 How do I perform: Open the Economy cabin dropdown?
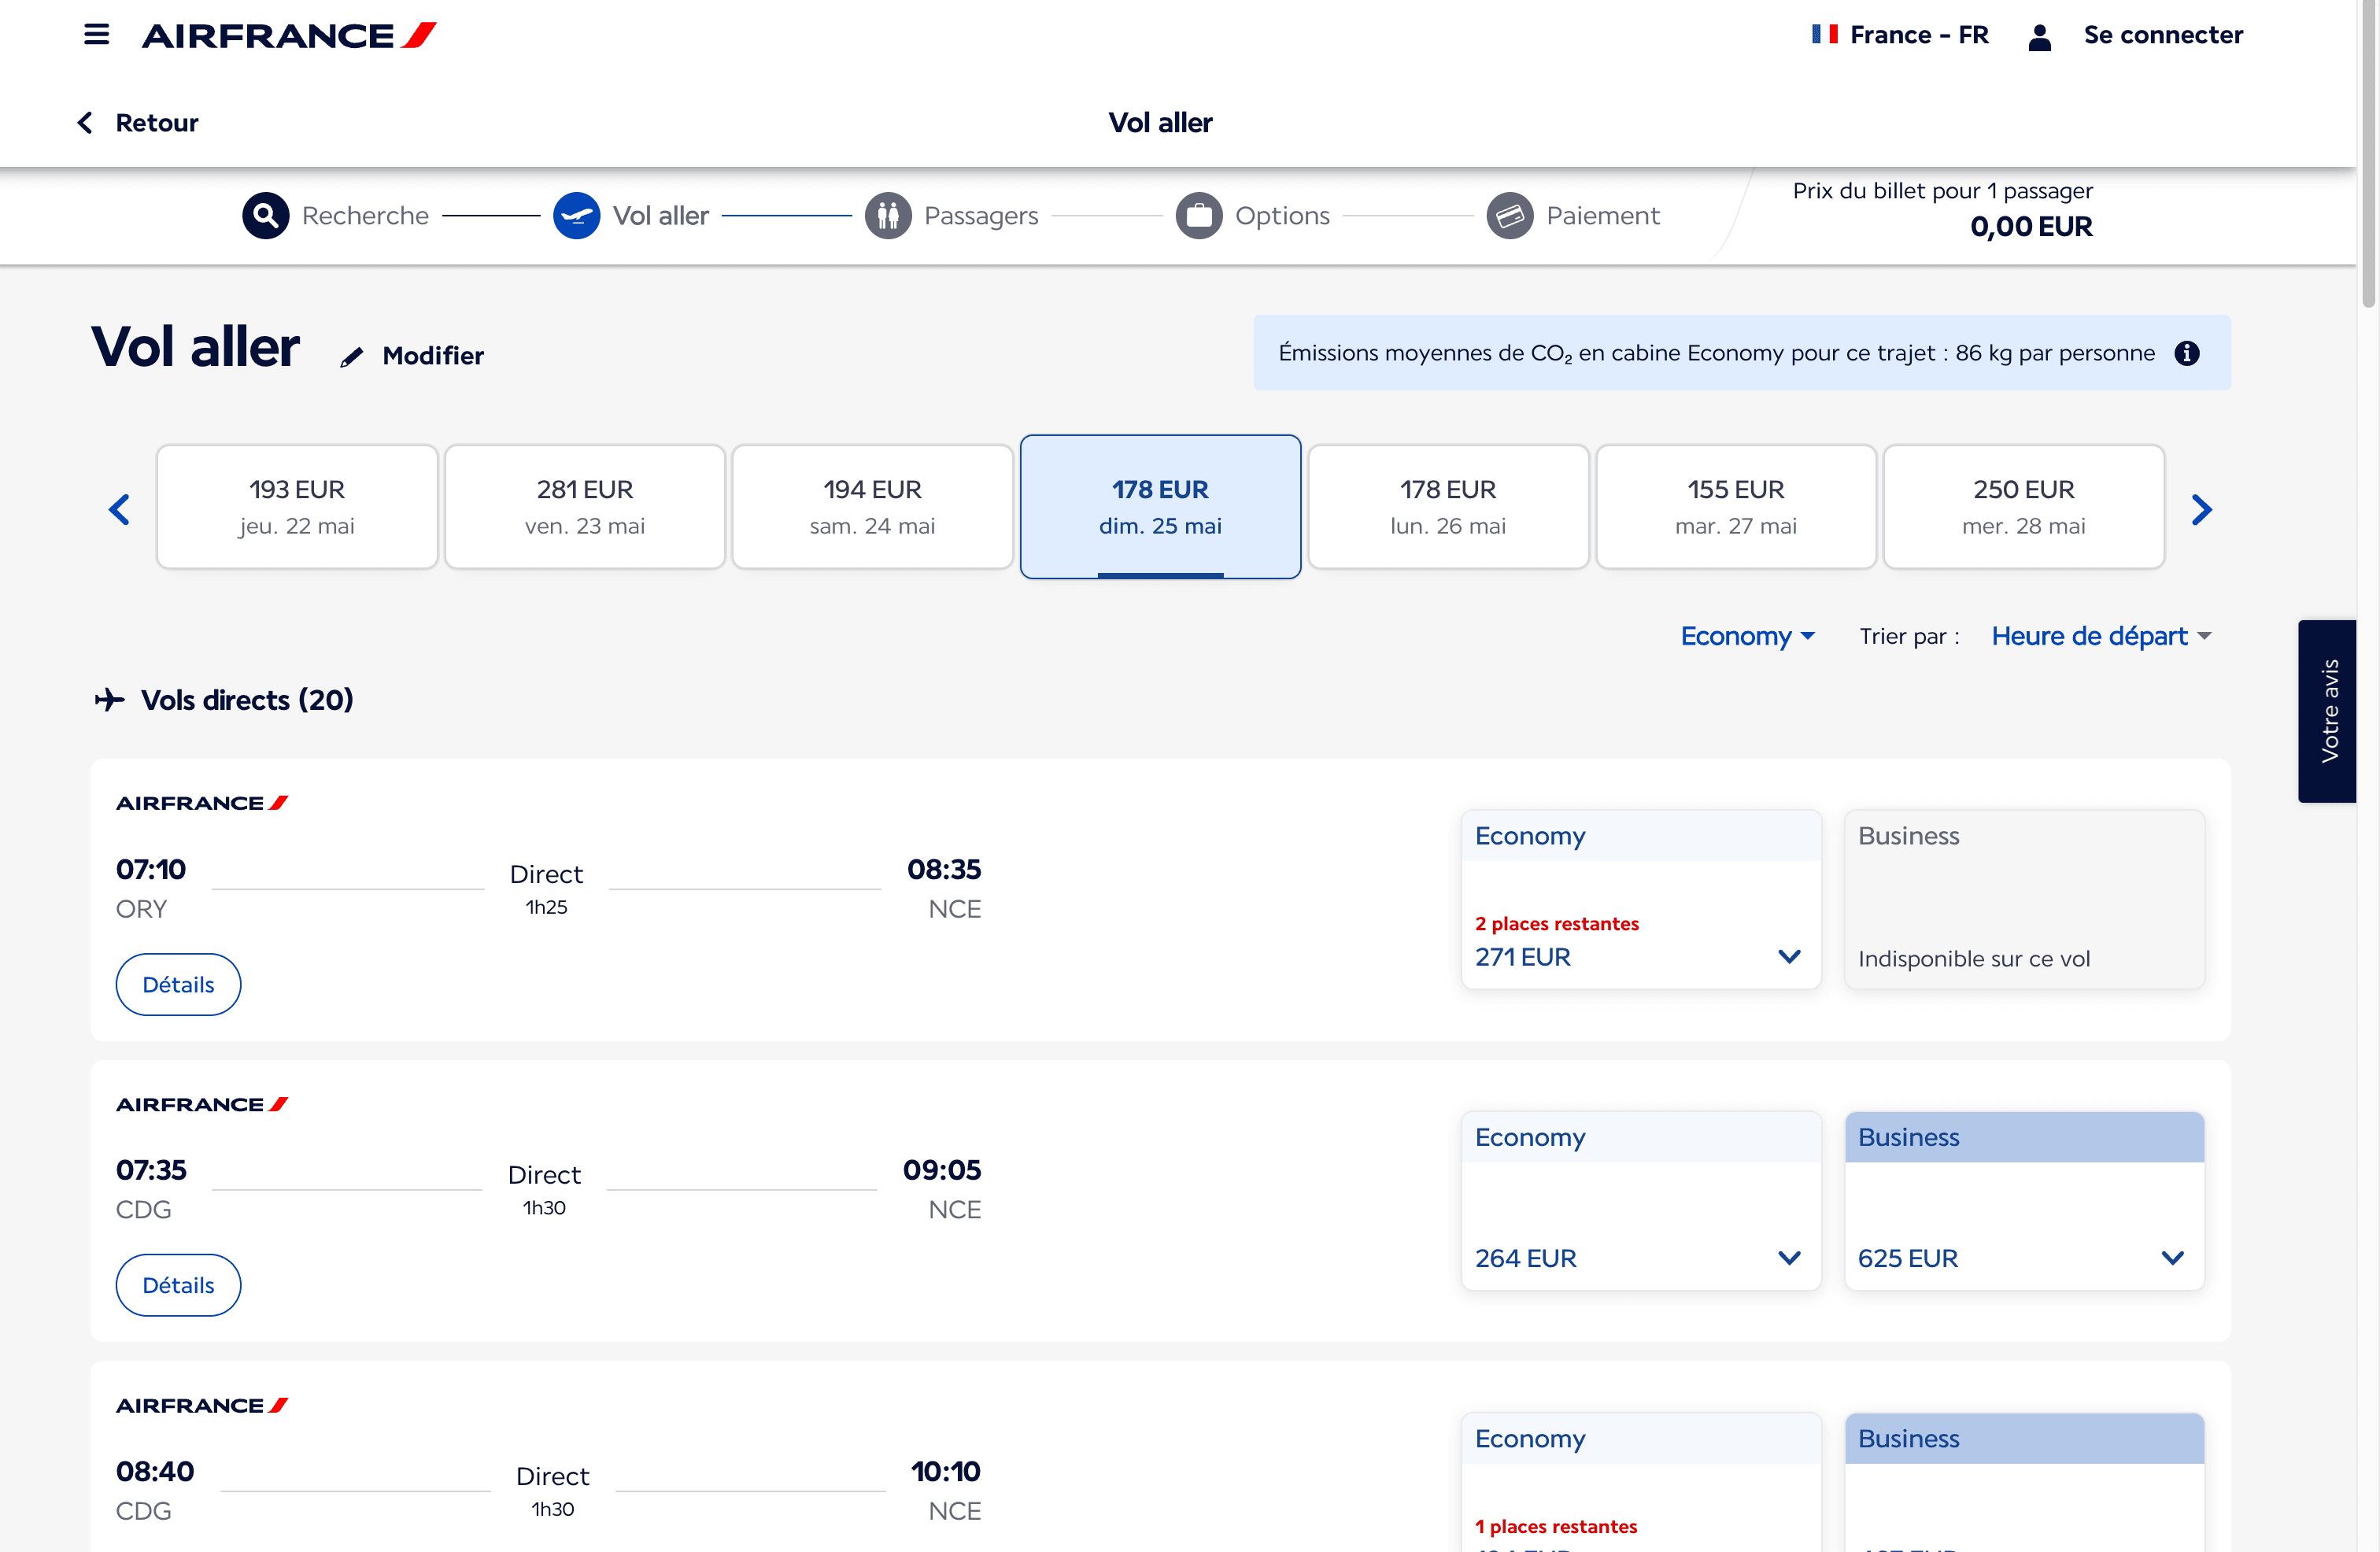pos(1747,636)
